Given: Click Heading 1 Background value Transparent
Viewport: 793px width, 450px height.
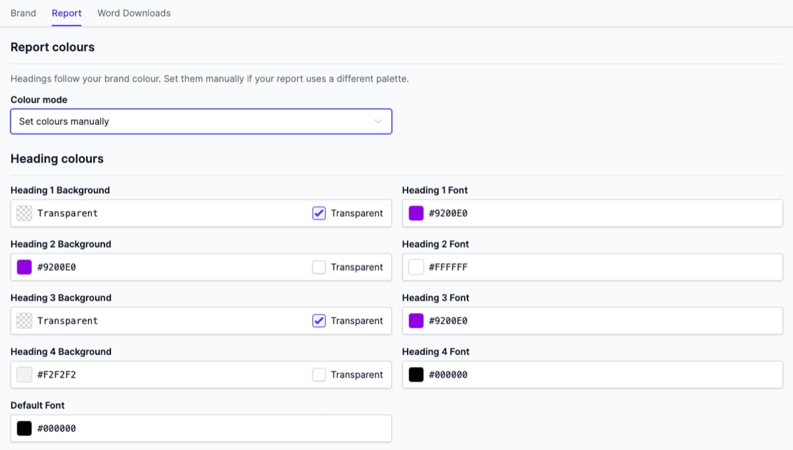Looking at the screenshot, I should tap(67, 213).
